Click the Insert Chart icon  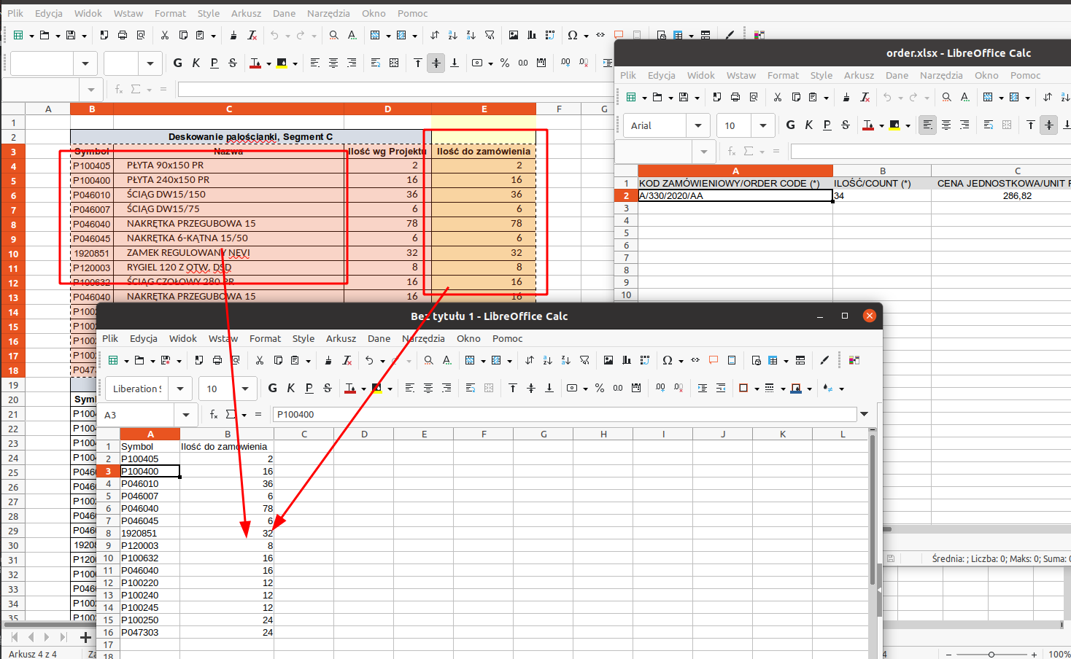pos(625,360)
